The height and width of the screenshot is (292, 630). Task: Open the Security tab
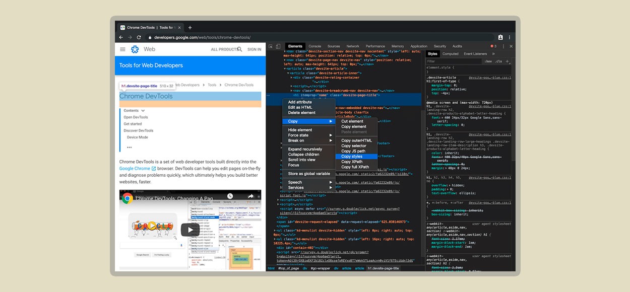(440, 46)
